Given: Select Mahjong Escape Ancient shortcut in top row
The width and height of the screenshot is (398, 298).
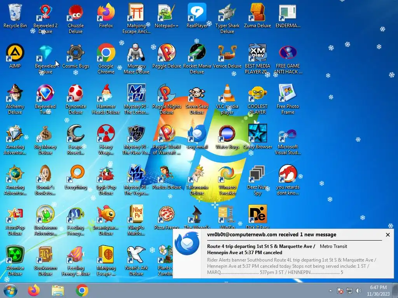Looking at the screenshot, I should coord(136,19).
